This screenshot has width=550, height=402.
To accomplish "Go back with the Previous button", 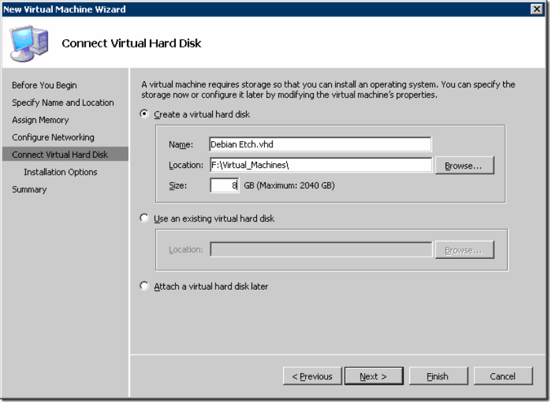I will (312, 376).
